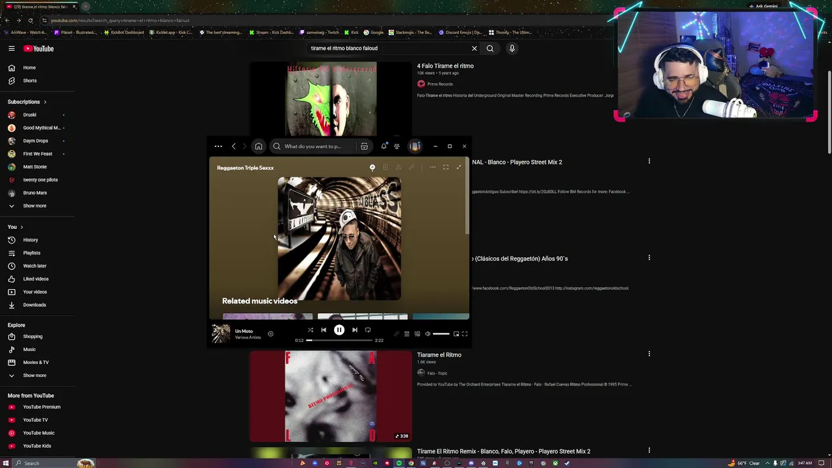The image size is (832, 468).
Task: Open options for Playero Street Mix 2 video
Action: pos(649,161)
